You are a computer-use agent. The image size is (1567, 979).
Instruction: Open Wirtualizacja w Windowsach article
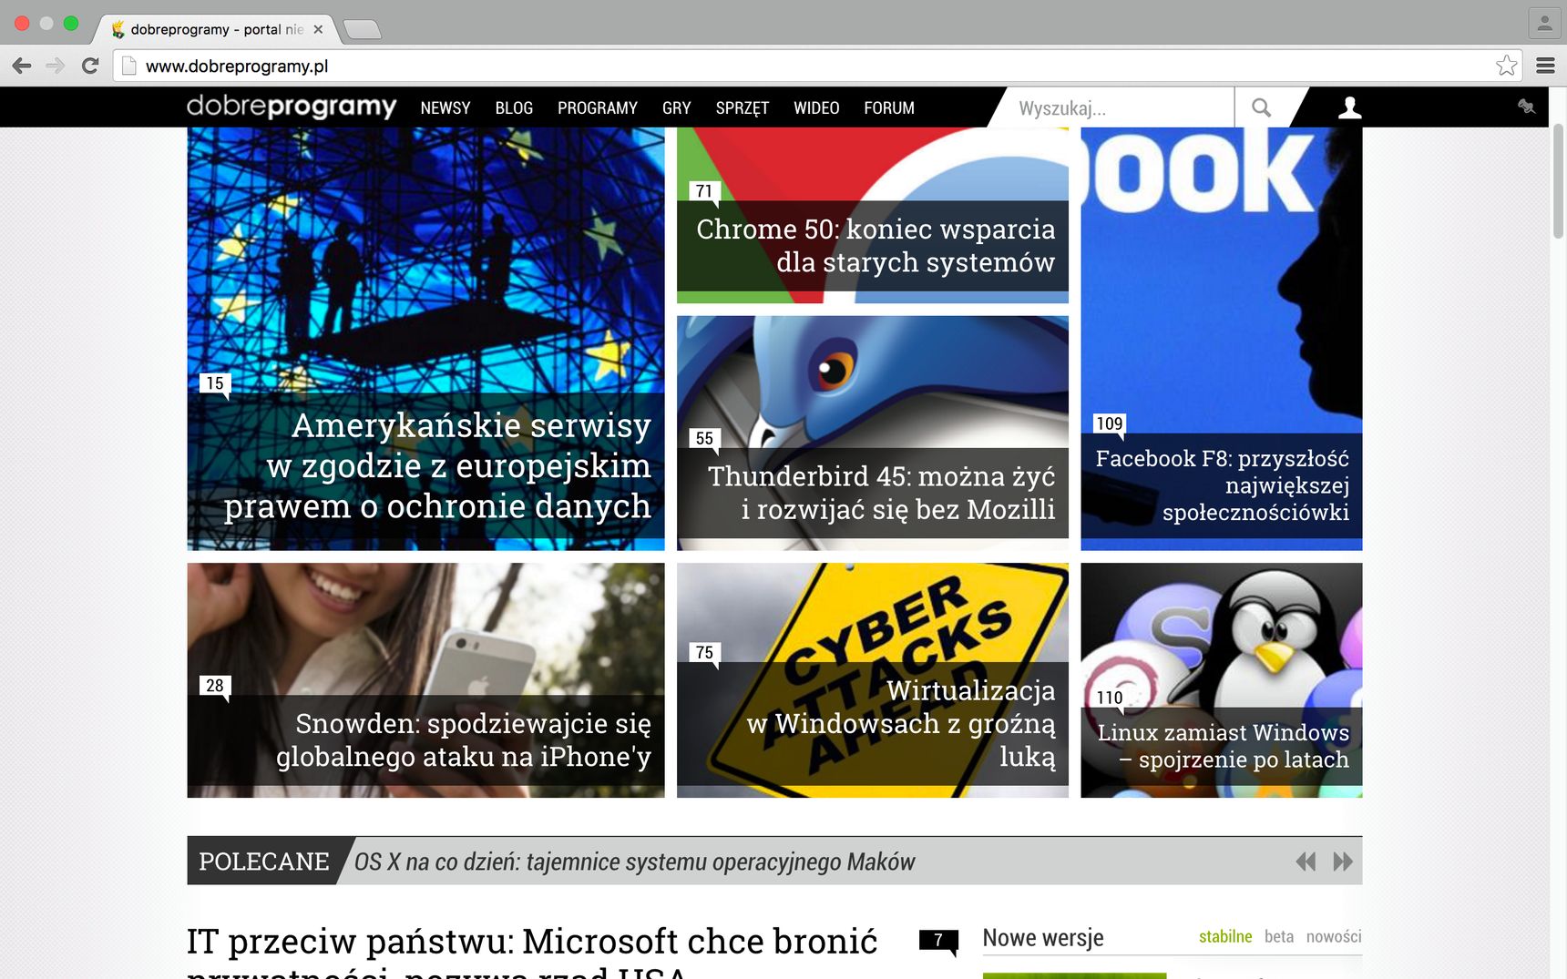[x=873, y=680]
